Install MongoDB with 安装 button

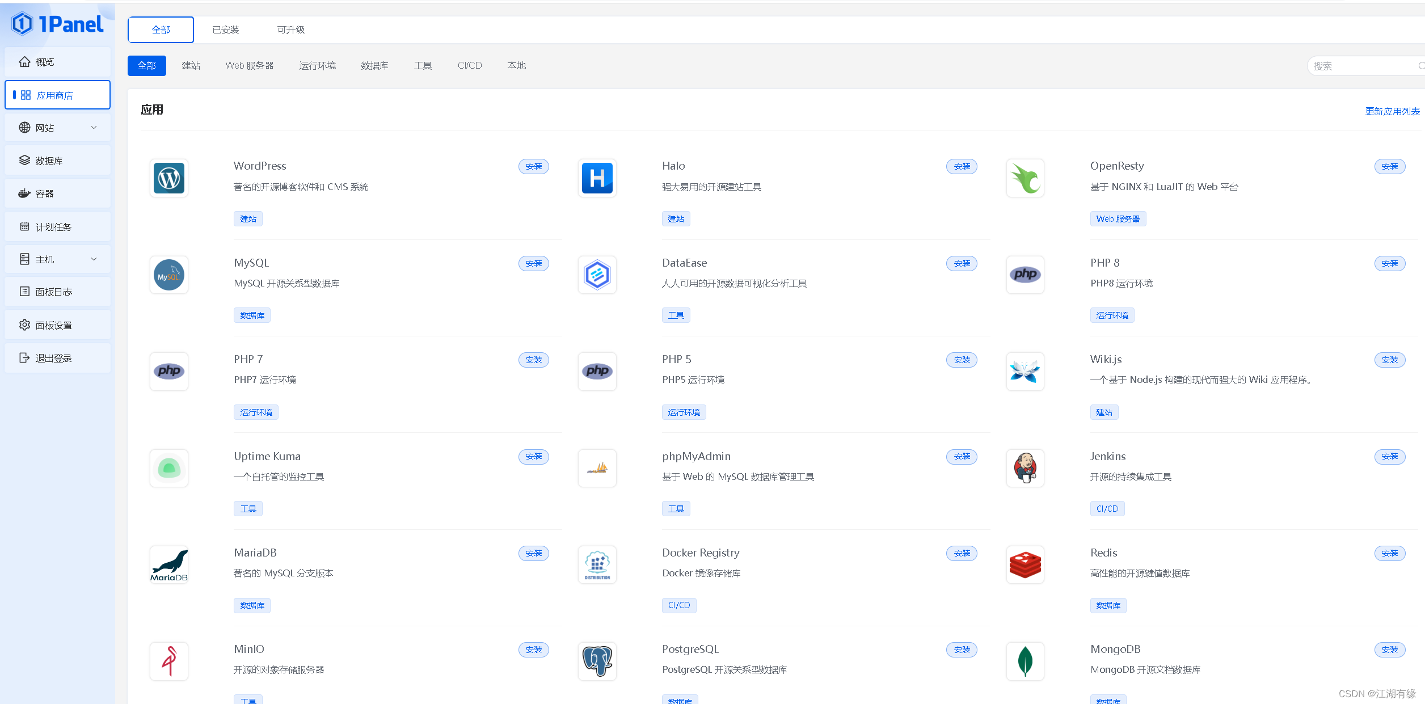(1390, 650)
